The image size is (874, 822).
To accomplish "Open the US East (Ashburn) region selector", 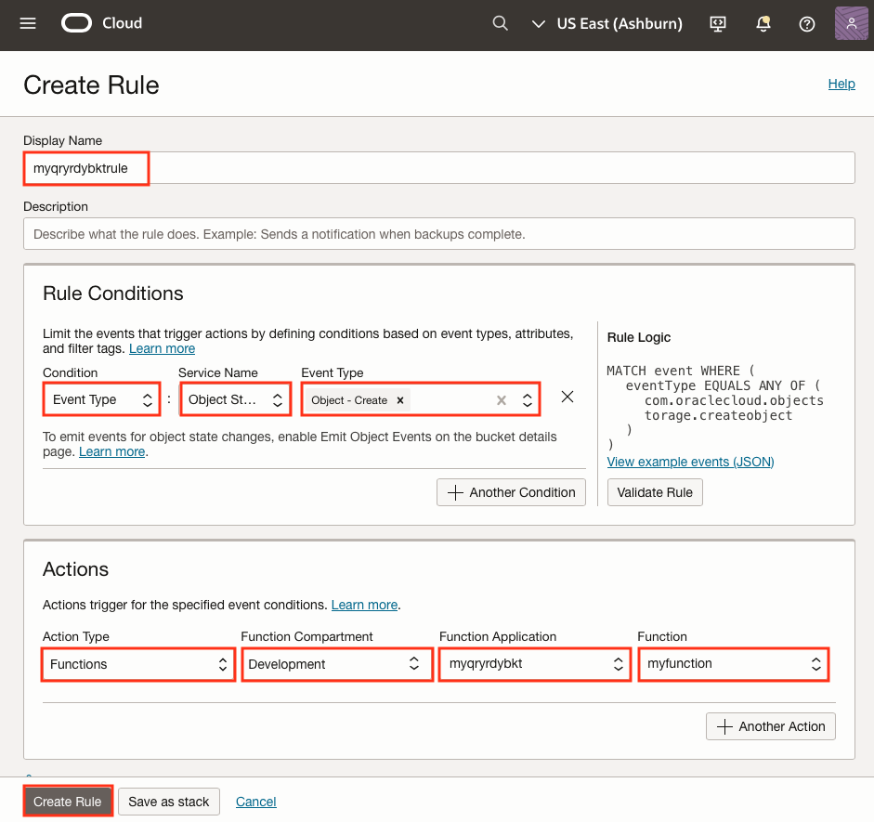I will (x=607, y=23).
